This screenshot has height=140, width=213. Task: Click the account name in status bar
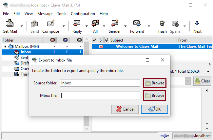[192, 136]
